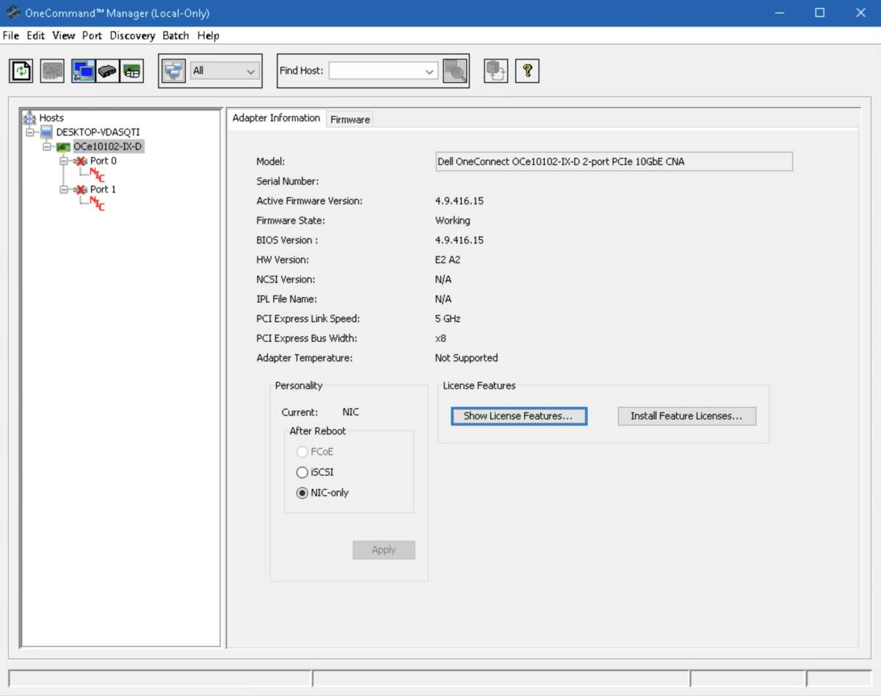Open the File menu
This screenshot has height=696, width=881.
[x=11, y=35]
